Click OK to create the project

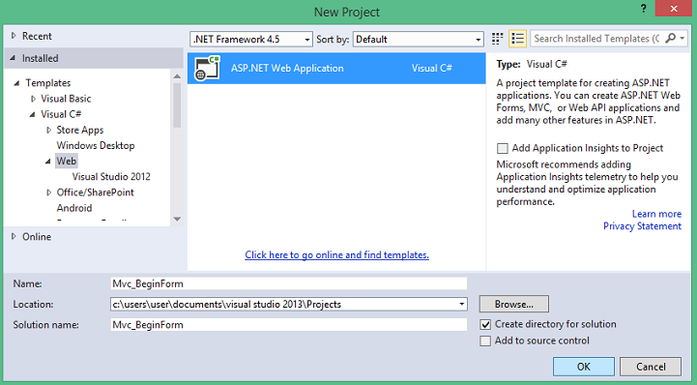click(584, 367)
